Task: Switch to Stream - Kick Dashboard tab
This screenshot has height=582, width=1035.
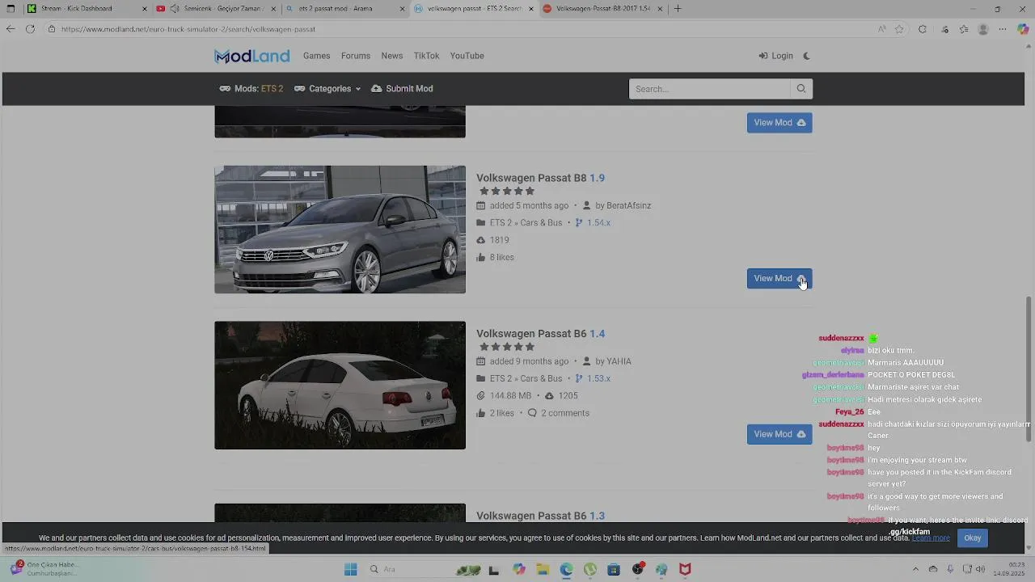Action: [87, 9]
